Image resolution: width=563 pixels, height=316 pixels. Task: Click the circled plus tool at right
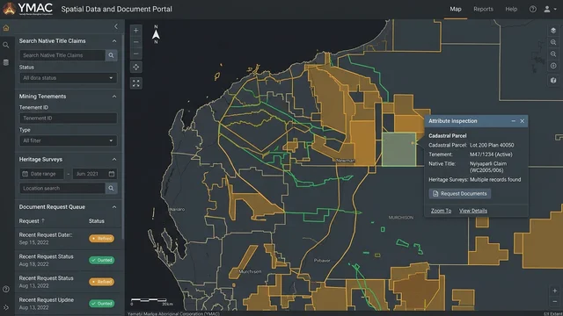coord(553,66)
